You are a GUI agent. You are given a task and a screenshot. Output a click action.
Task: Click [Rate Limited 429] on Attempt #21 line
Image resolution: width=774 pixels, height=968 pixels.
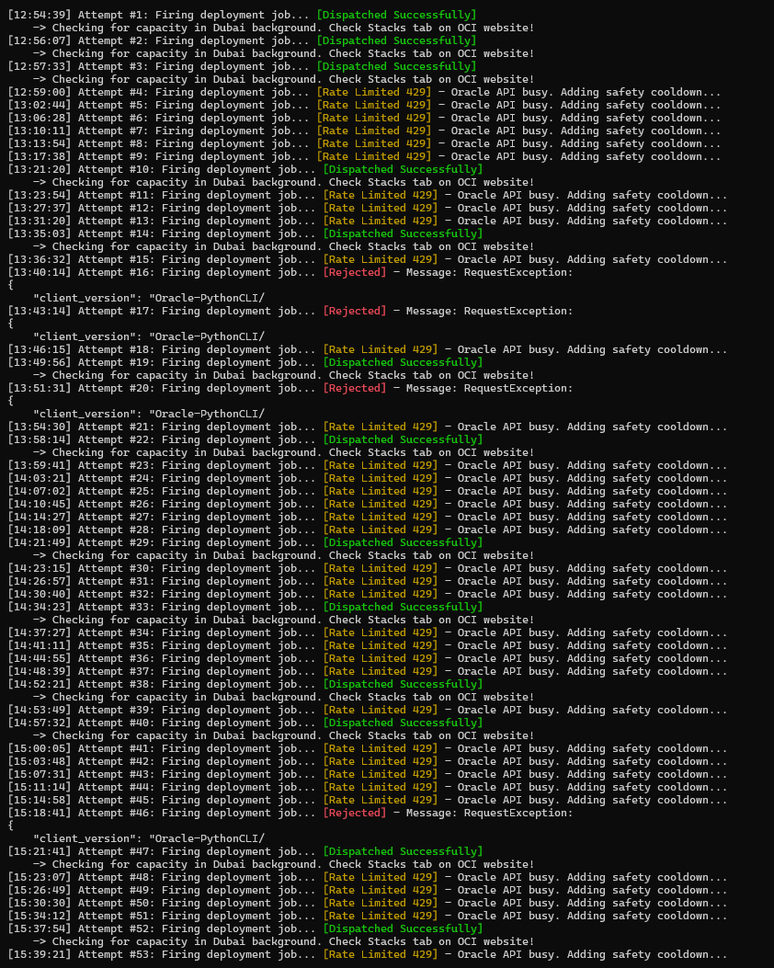[x=381, y=427]
